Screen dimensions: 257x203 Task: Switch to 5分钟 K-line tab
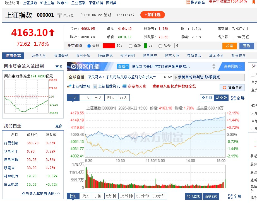pyautogui.click(x=111, y=196)
